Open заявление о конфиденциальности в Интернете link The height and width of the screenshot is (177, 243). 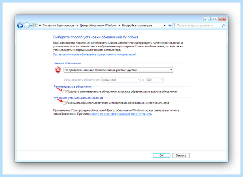tap(121, 114)
